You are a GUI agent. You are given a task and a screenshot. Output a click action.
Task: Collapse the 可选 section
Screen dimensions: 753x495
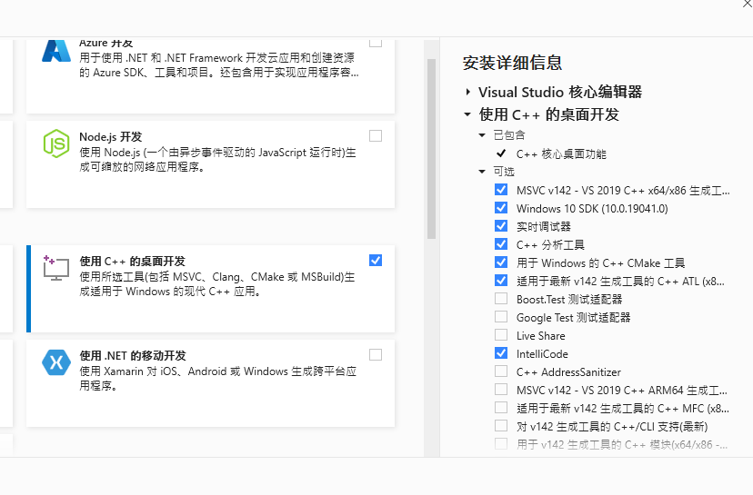[x=482, y=172]
